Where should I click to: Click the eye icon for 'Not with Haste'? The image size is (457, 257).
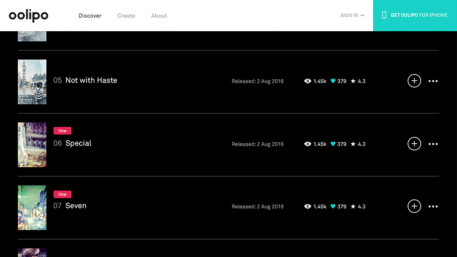(x=307, y=81)
